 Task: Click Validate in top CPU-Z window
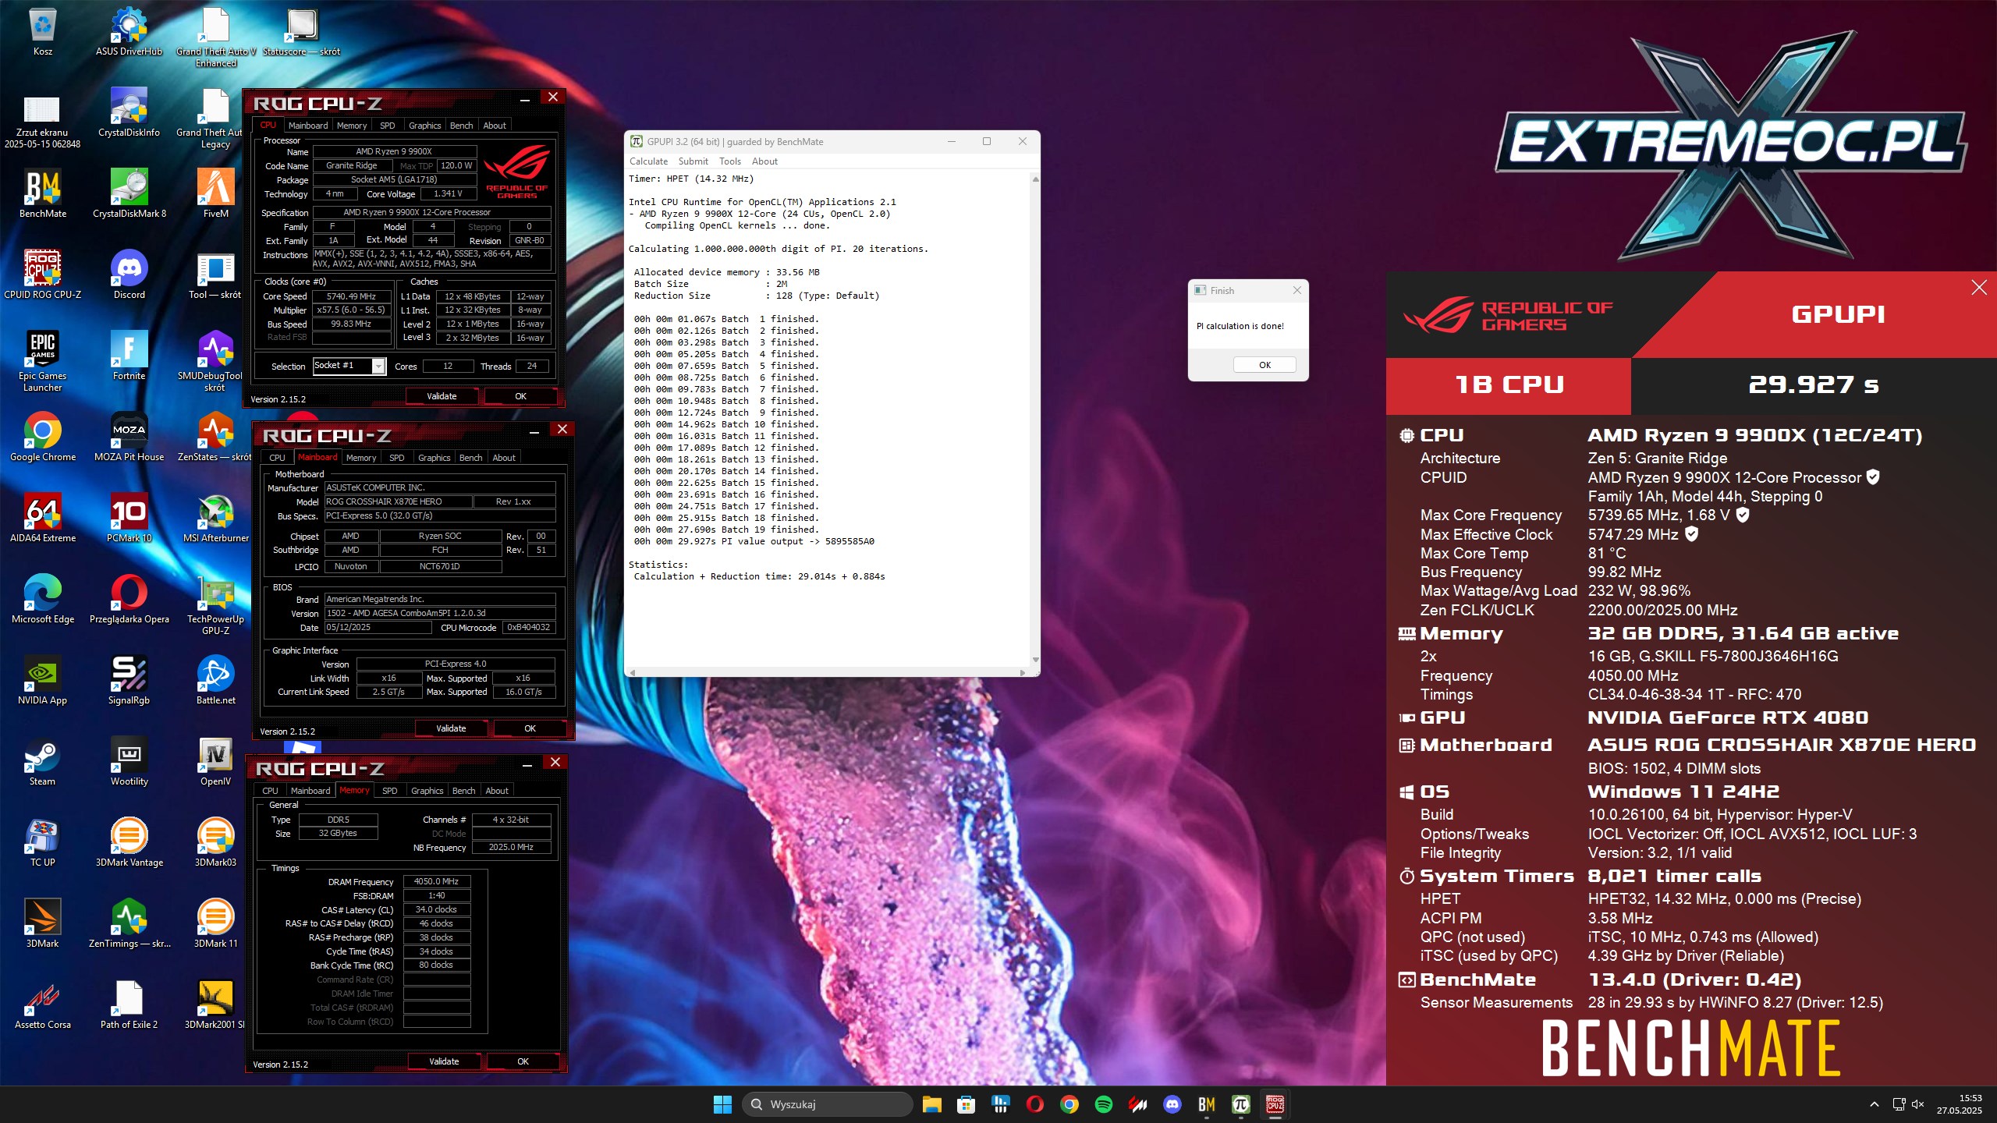[x=442, y=396]
